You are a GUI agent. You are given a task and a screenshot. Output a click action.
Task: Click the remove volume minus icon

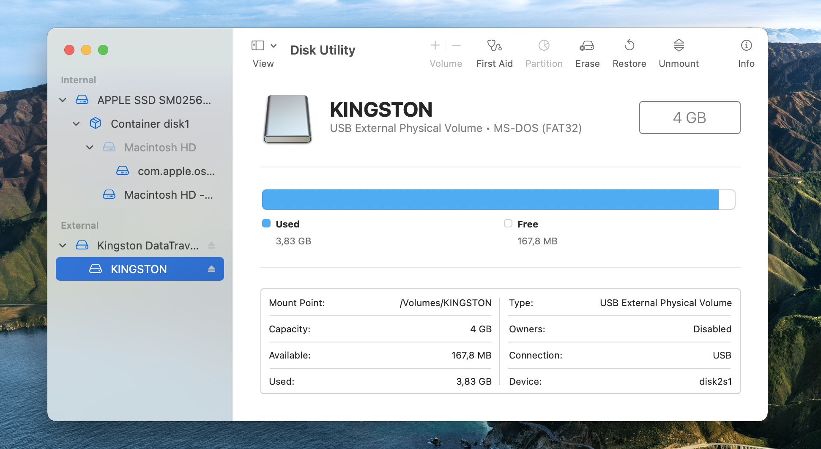click(456, 45)
